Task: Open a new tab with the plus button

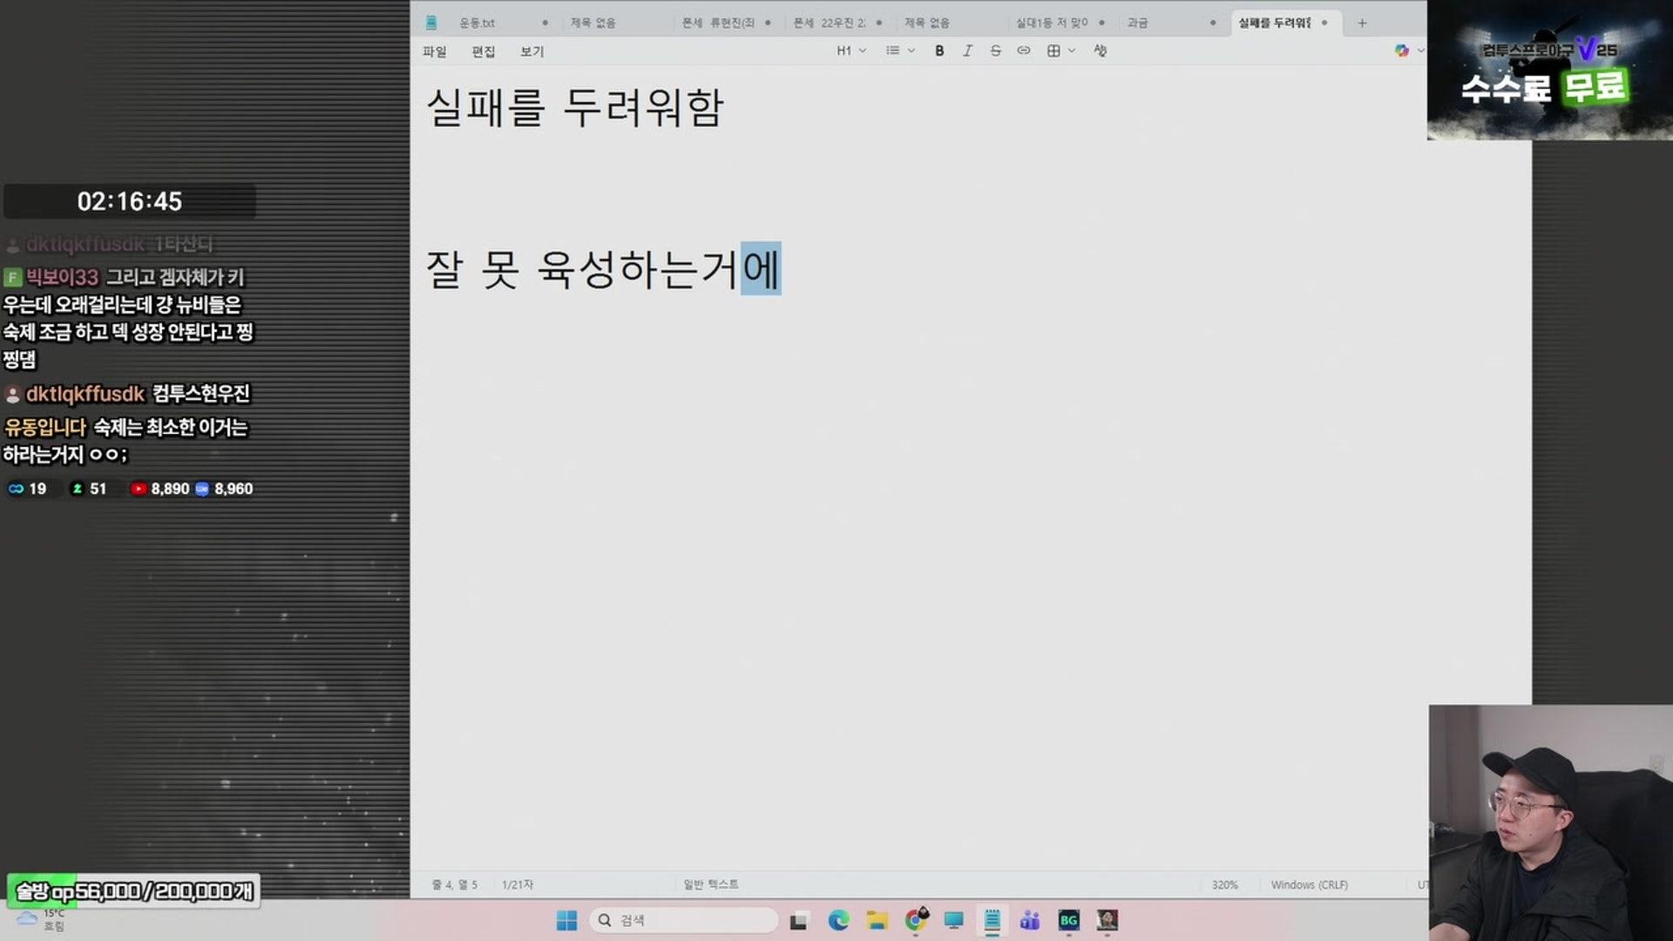Action: pyautogui.click(x=1361, y=22)
